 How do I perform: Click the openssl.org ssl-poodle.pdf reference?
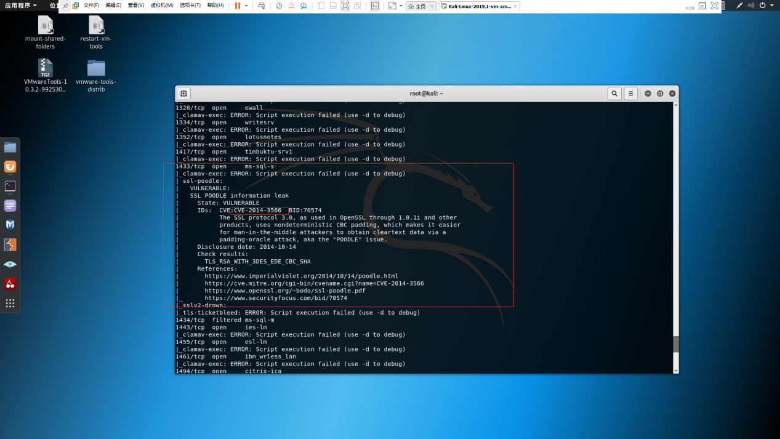[x=285, y=291]
